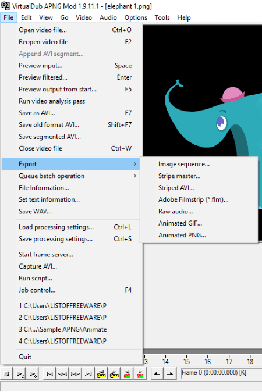Expand the Export submenu arrow

pos(135,164)
